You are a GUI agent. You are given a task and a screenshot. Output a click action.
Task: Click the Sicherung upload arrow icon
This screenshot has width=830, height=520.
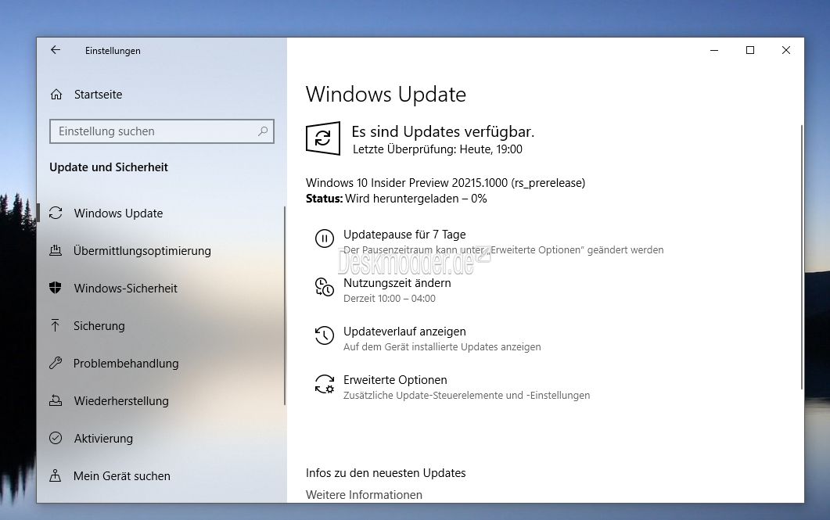pos(55,325)
